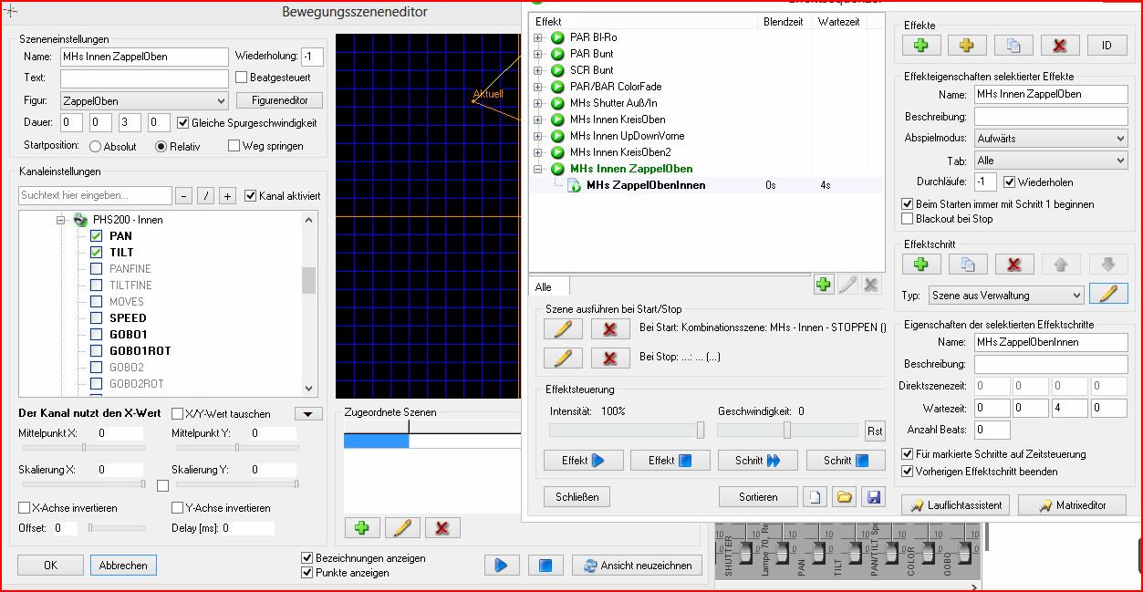Image resolution: width=1143 pixels, height=592 pixels.
Task: Click Abbrechen in Bewegungsszeneneditor
Action: click(x=123, y=566)
